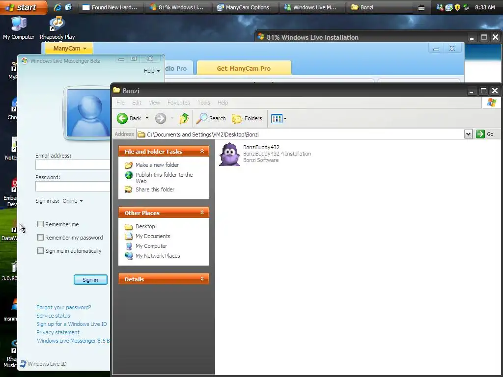Enable Sign me in automatically
This screenshot has height=377, width=503.
tap(40, 251)
